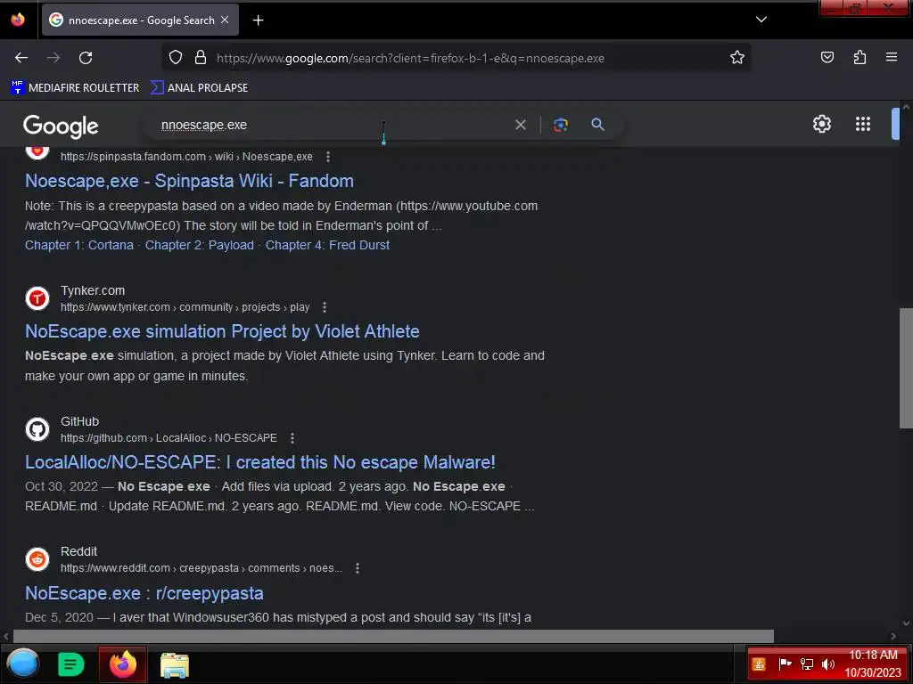The height and width of the screenshot is (684, 913).
Task: Click Reddit site name above result
Action: point(78,551)
